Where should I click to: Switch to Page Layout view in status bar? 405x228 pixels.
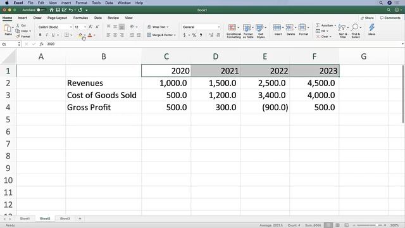[x=337, y=225]
